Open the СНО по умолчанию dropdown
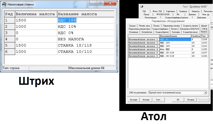Screen dimensions: 213x124 pyautogui.click(x=205, y=93)
